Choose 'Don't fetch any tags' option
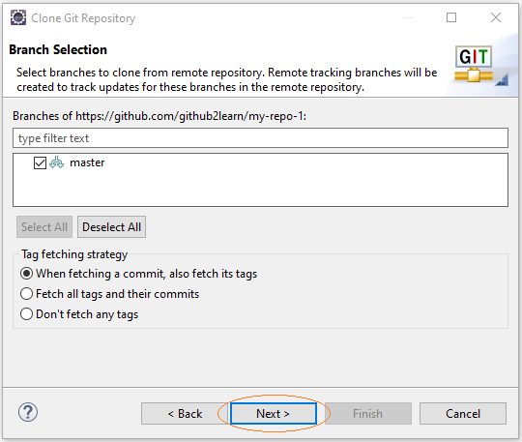522x442 pixels. [26, 314]
